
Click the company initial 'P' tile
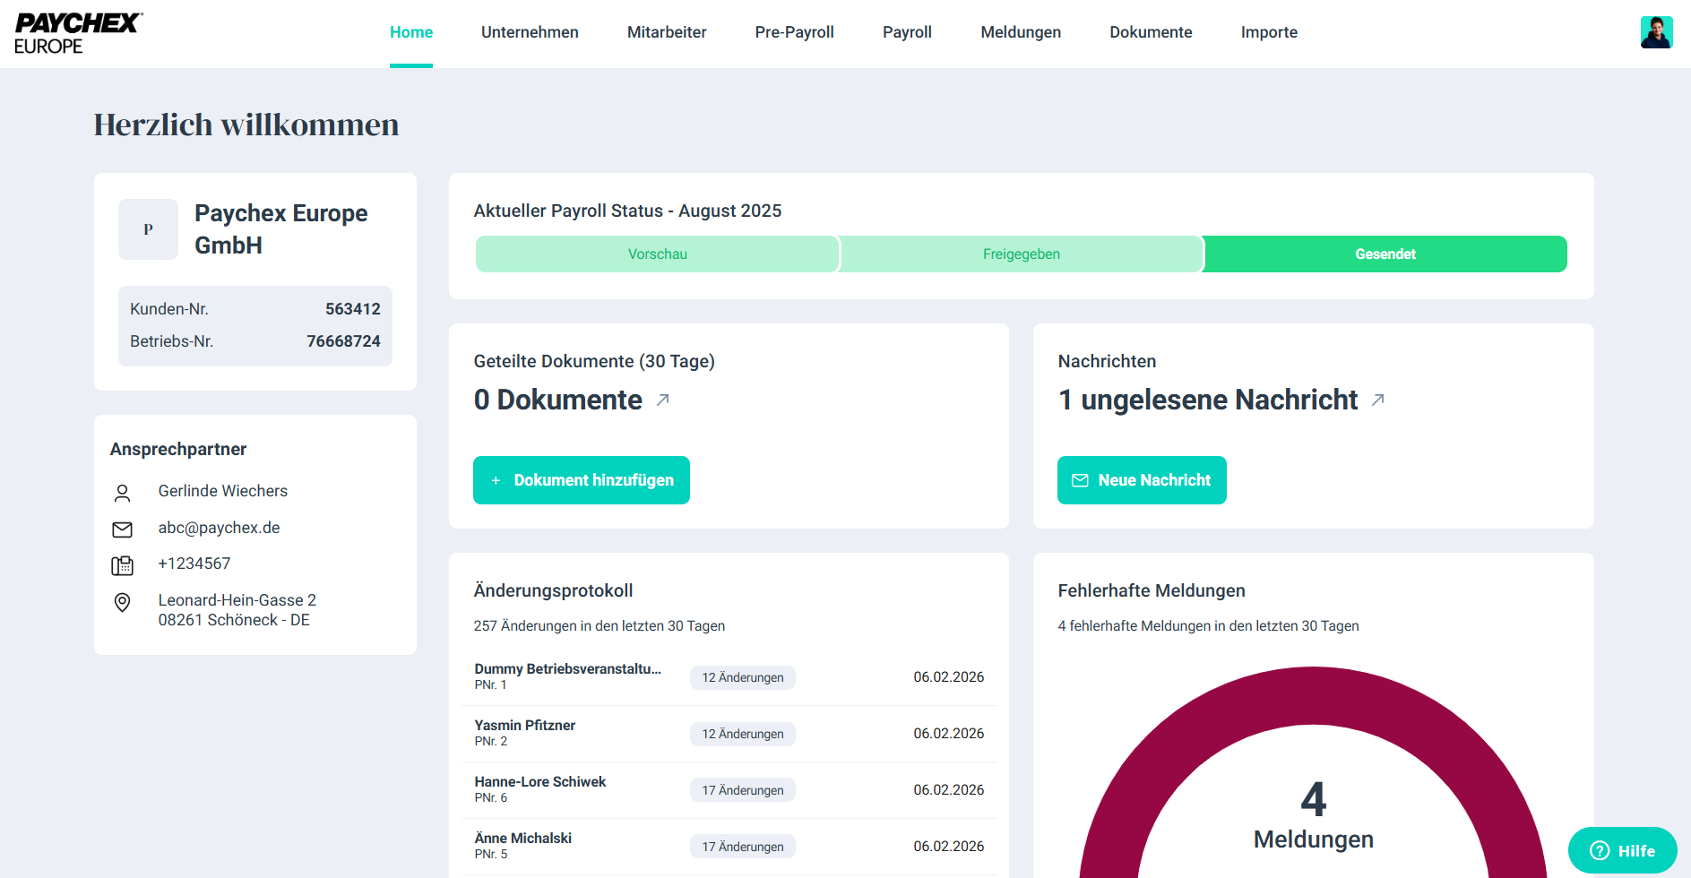click(149, 229)
